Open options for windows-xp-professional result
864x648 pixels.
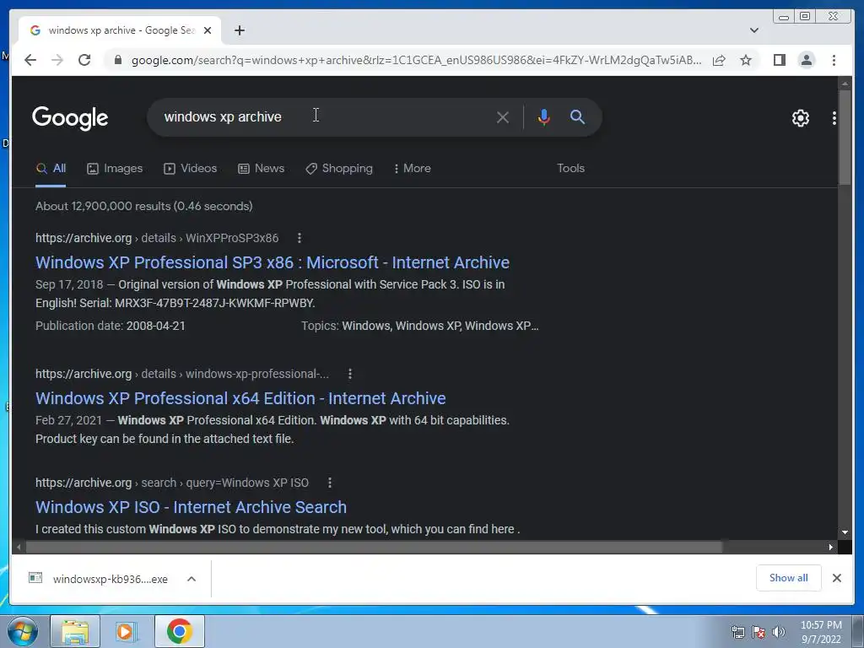(x=350, y=374)
